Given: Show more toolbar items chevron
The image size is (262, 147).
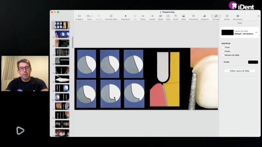Looking at the screenshot, I should [258, 16].
